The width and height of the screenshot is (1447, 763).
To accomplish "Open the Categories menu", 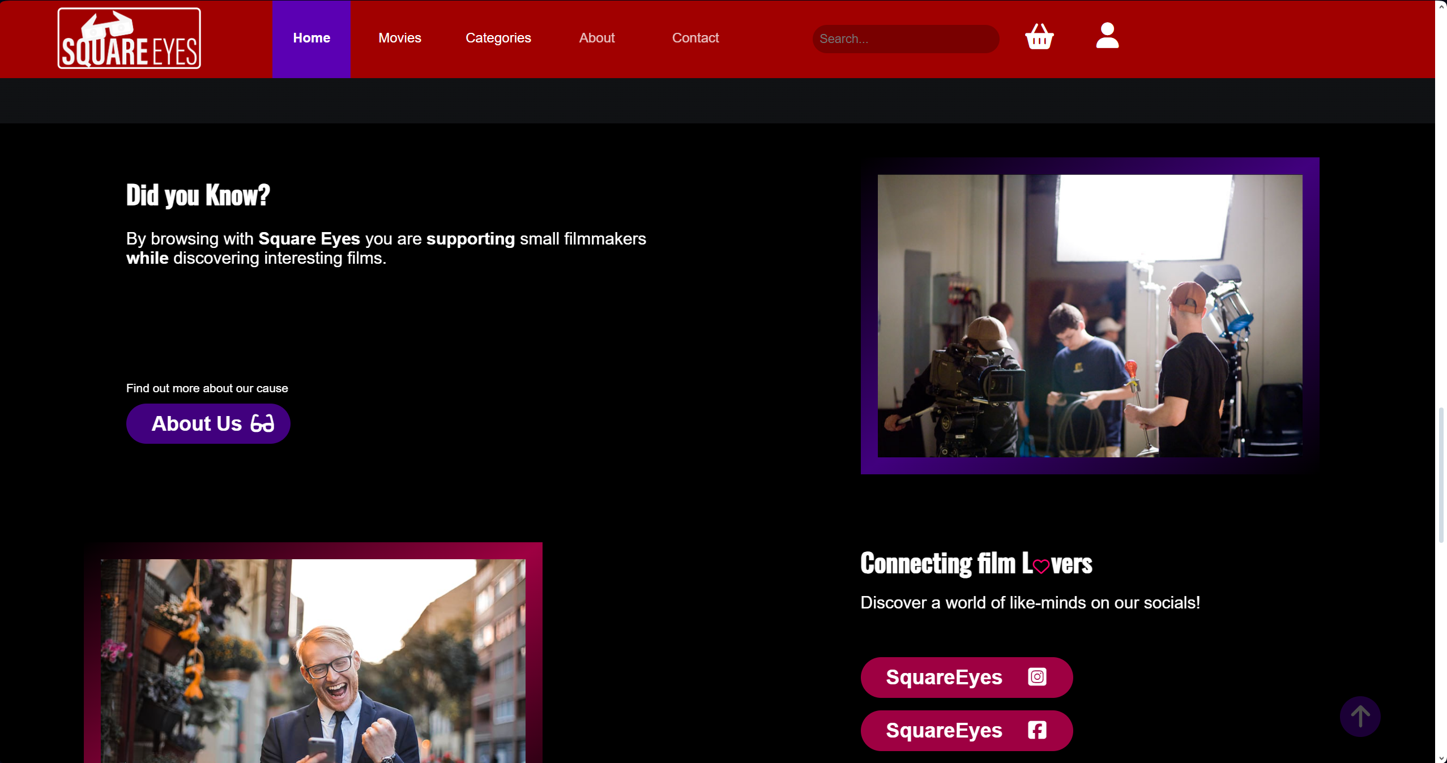I will click(498, 37).
